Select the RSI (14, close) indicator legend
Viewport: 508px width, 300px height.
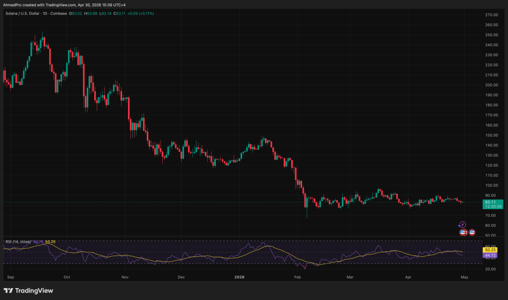click(x=18, y=242)
